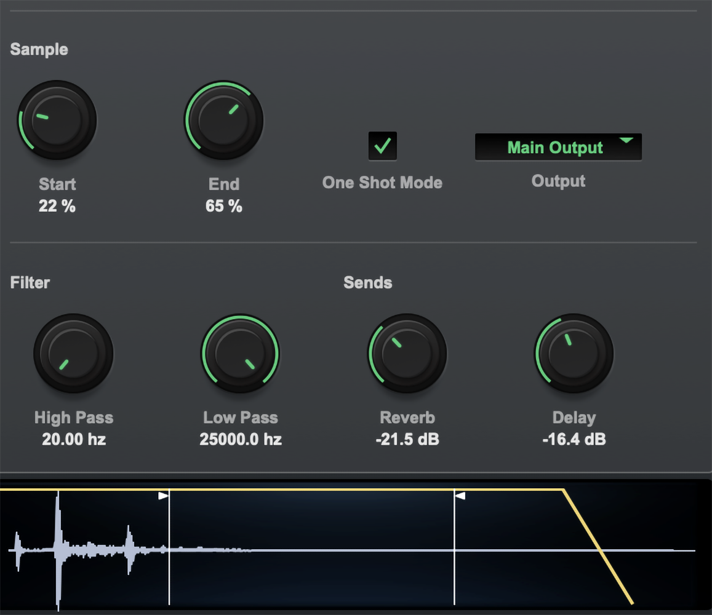Click the Sample Start knob

point(57,120)
